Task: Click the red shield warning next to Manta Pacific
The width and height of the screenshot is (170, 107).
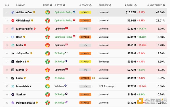Action: [35, 29]
